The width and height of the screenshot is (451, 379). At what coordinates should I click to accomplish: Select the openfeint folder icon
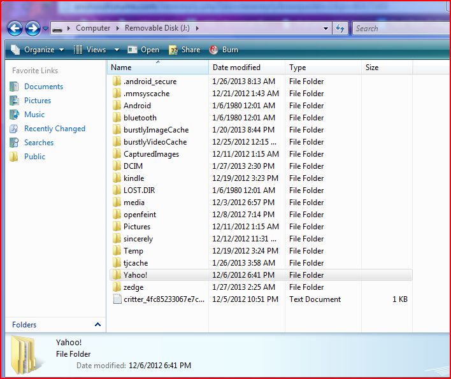click(x=117, y=215)
